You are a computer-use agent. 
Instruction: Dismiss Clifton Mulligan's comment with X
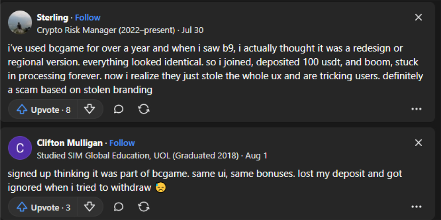click(x=418, y=143)
